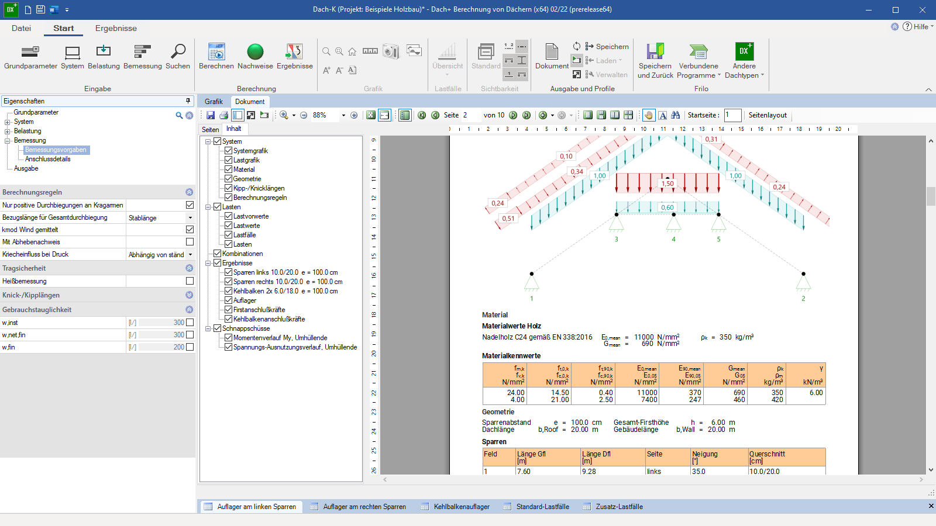The height and width of the screenshot is (526, 936).
Task: Zoom in using the plus circle icon
Action: point(354,115)
